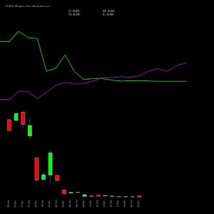This screenshot has height=214, width=214.
Task: Click the low value 'L: 0.05'
Action: click(x=108, y=15)
